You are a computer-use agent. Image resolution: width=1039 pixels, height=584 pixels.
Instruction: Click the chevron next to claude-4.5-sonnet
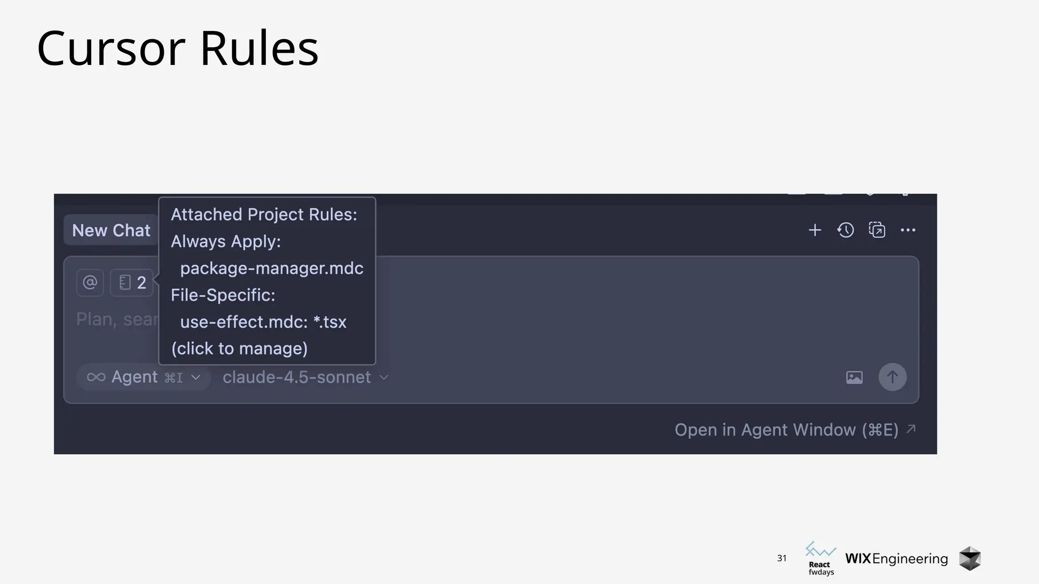pyautogui.click(x=384, y=378)
